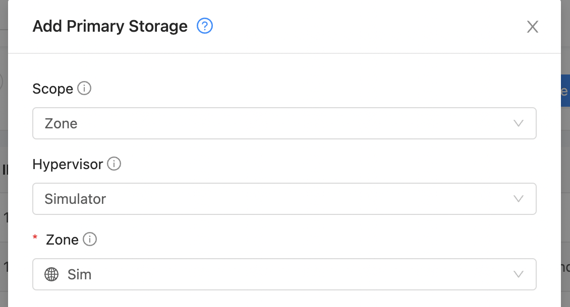Close the Add Primary Storage dialog
570x307 pixels.
533,27
